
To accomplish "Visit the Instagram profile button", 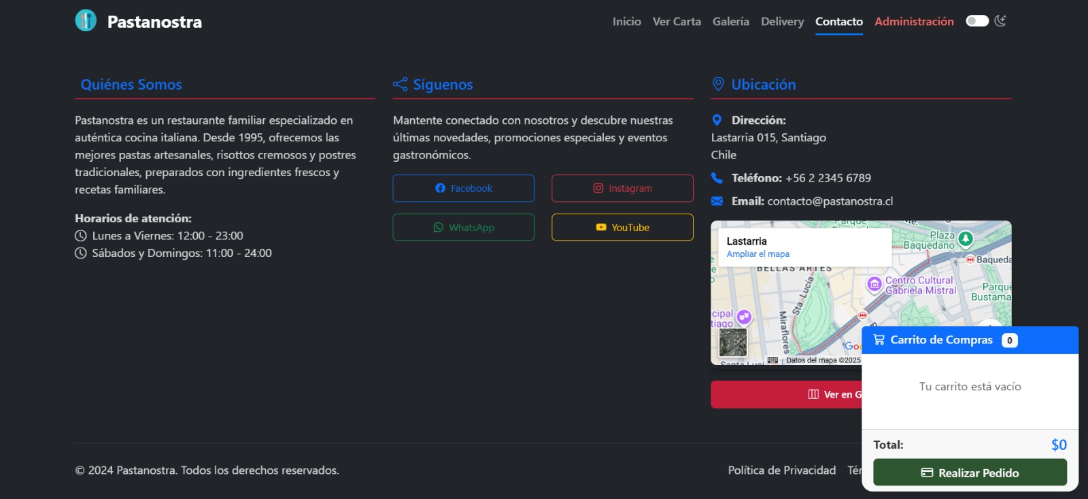I will [622, 188].
